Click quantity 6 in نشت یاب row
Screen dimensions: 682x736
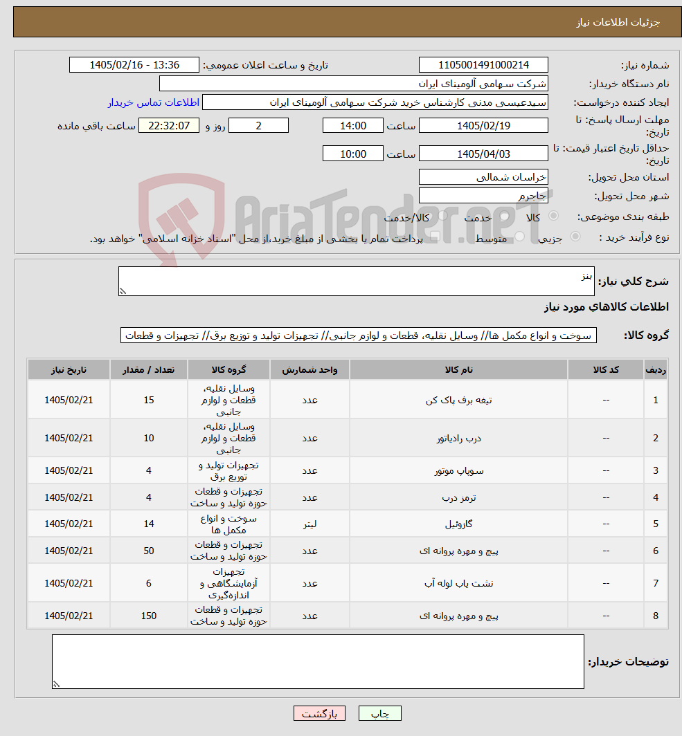tap(148, 583)
